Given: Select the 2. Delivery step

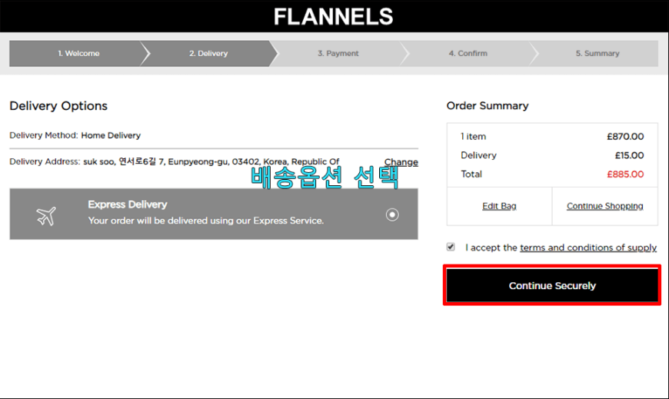Looking at the screenshot, I should pos(208,54).
